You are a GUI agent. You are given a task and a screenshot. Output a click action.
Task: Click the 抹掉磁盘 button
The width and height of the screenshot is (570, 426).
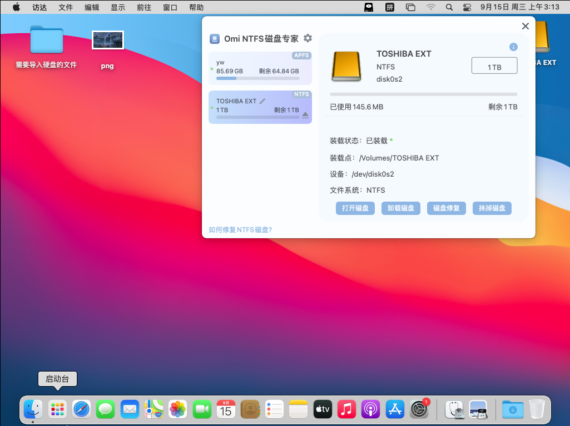tap(492, 208)
